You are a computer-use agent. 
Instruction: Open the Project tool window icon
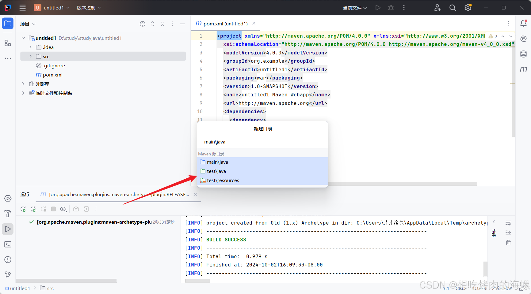click(8, 24)
